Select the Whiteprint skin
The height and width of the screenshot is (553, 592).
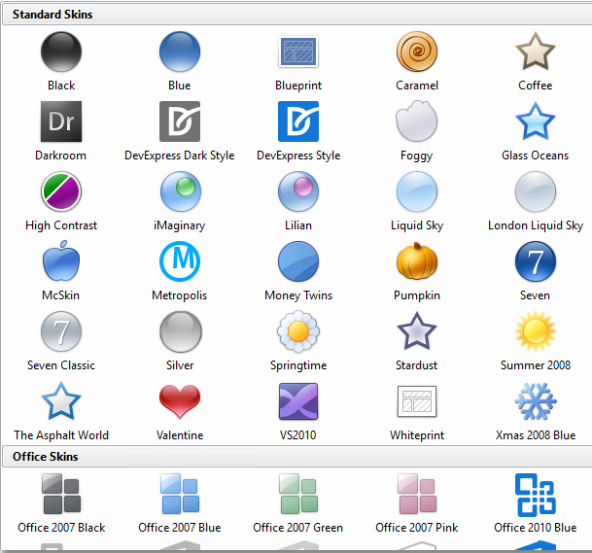[x=417, y=401]
